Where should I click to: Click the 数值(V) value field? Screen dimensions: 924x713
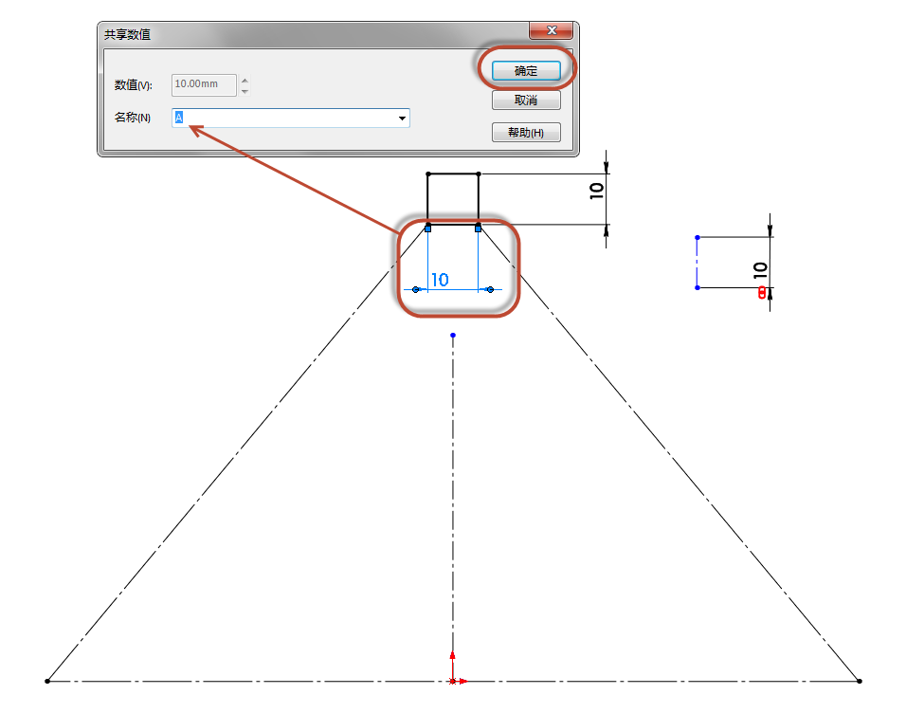[204, 84]
